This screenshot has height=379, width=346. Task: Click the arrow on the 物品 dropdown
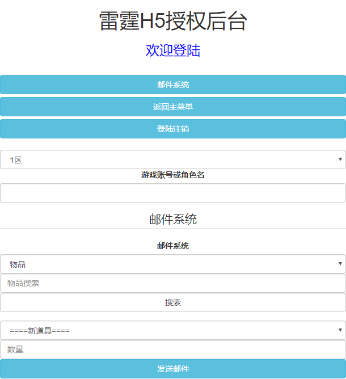point(340,264)
